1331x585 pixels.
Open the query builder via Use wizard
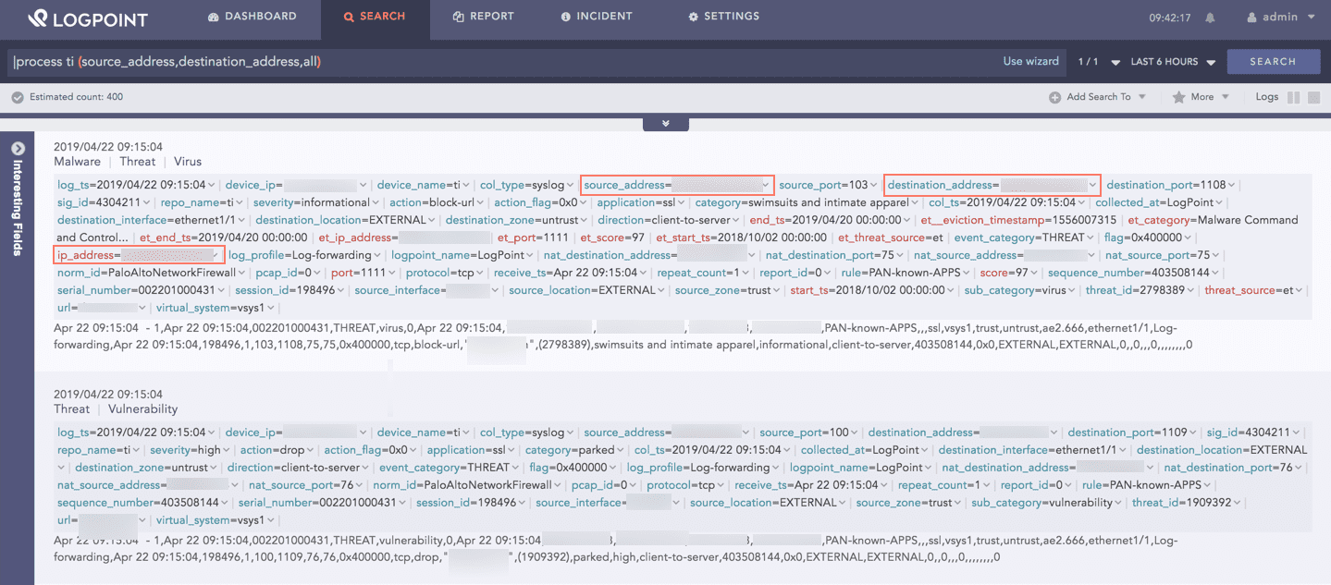pyautogui.click(x=1030, y=61)
